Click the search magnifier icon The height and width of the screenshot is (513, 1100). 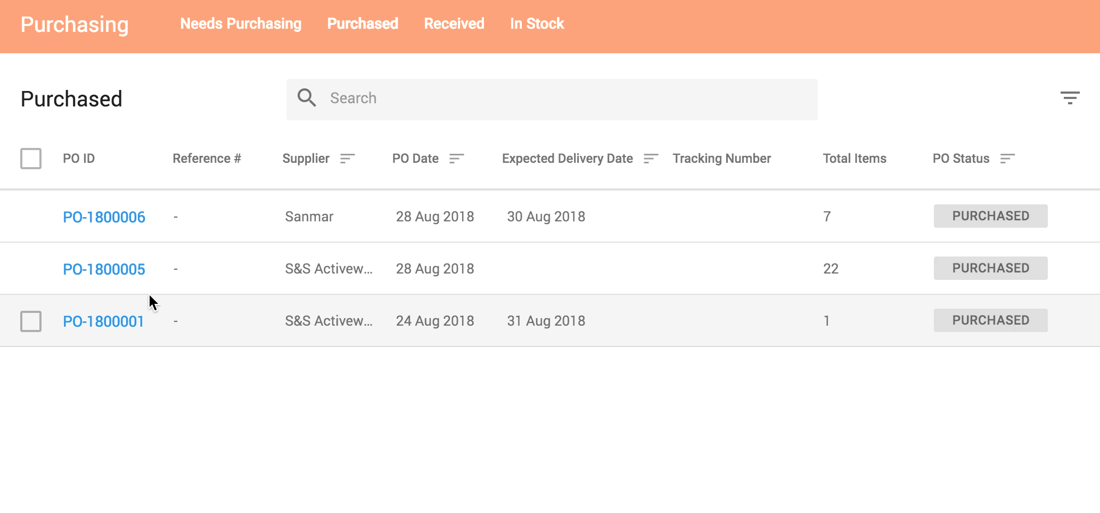307,98
